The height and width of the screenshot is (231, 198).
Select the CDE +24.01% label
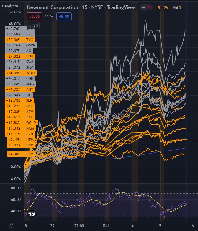pyautogui.click(x=20, y=78)
